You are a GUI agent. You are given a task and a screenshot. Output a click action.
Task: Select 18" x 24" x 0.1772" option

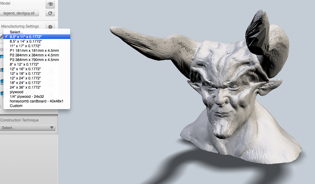pyautogui.click(x=37, y=83)
